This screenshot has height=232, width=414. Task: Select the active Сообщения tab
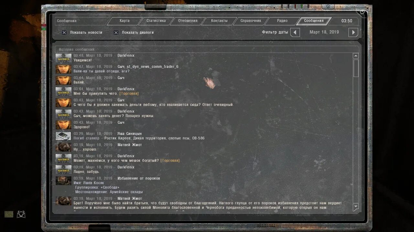314,21
